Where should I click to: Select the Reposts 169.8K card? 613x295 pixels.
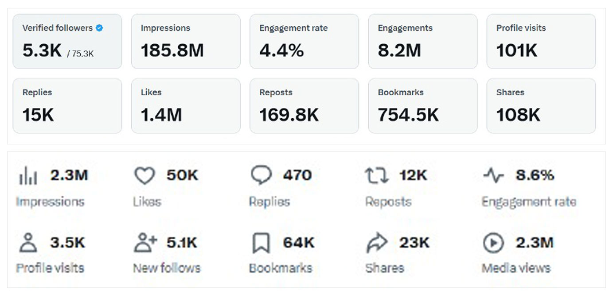tap(304, 106)
